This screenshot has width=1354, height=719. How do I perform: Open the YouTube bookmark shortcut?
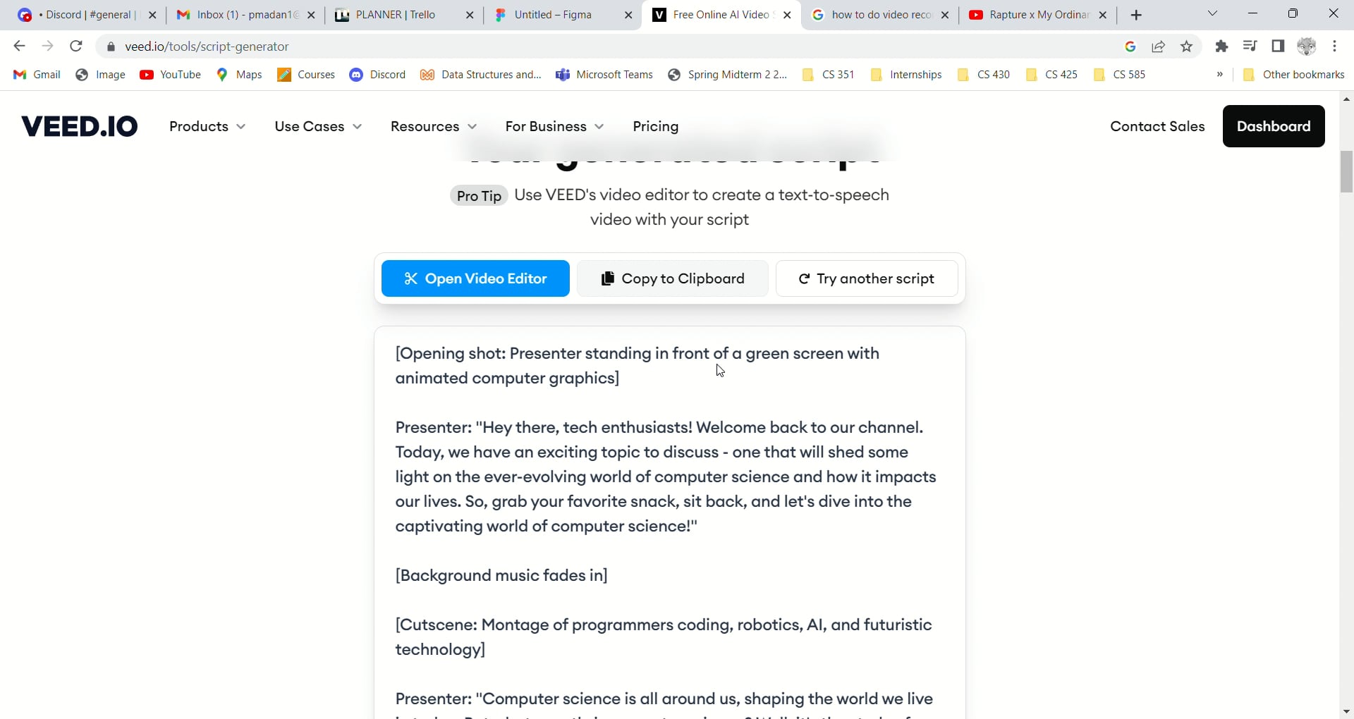click(170, 75)
